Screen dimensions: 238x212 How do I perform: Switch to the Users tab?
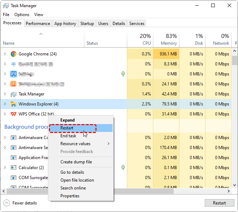103,24
